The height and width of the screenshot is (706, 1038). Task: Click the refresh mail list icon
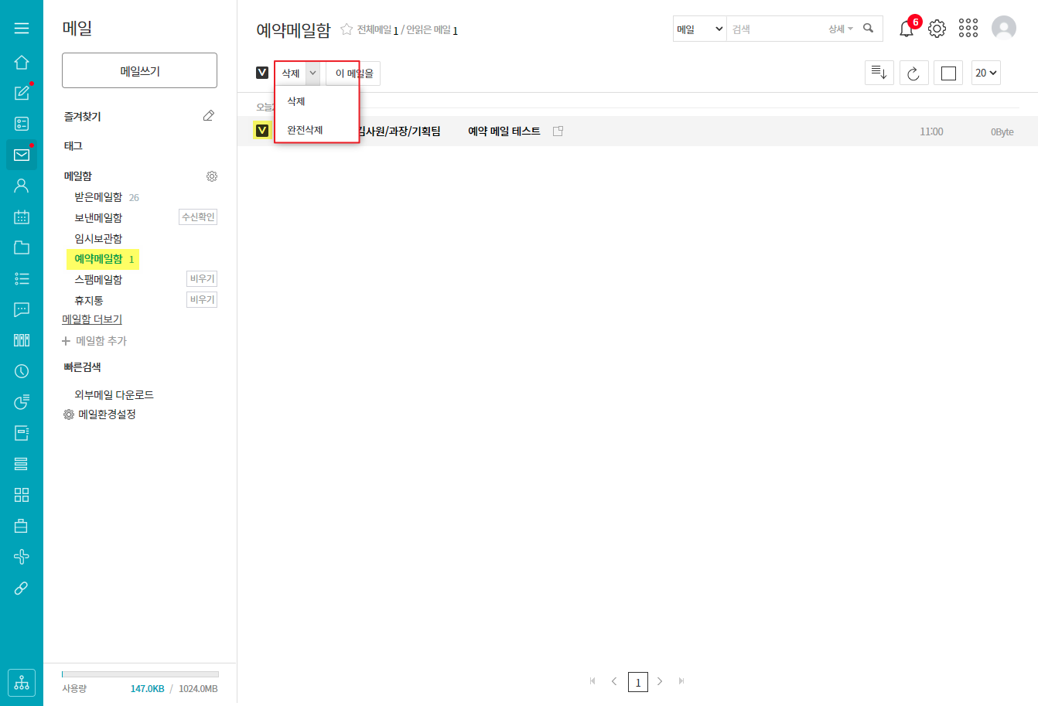(913, 73)
